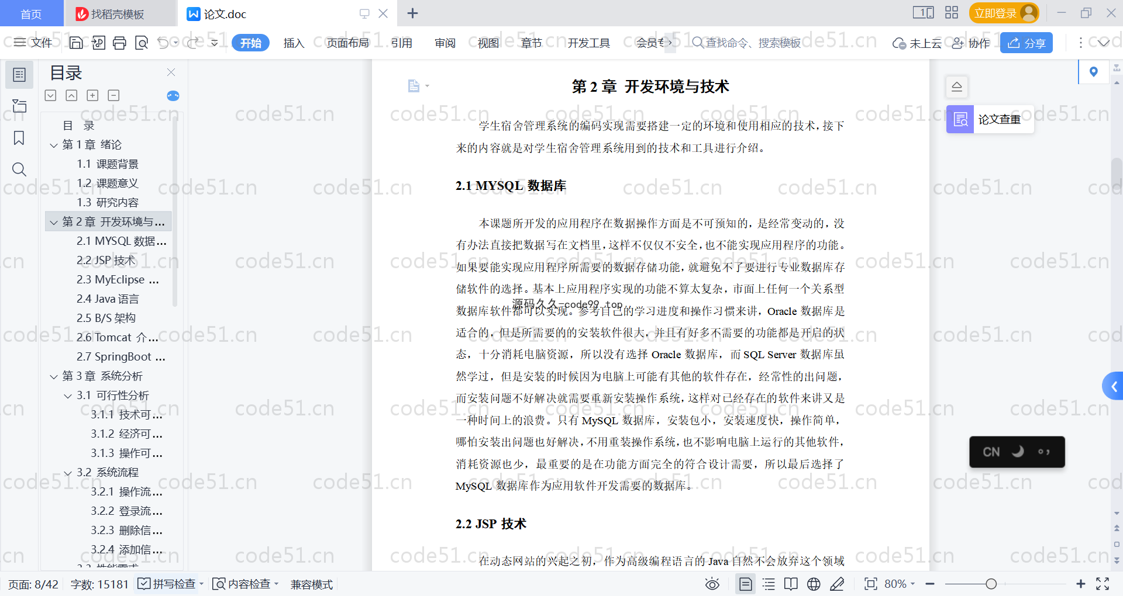Collapse the 3.2 系统流程 outline node

point(68,473)
